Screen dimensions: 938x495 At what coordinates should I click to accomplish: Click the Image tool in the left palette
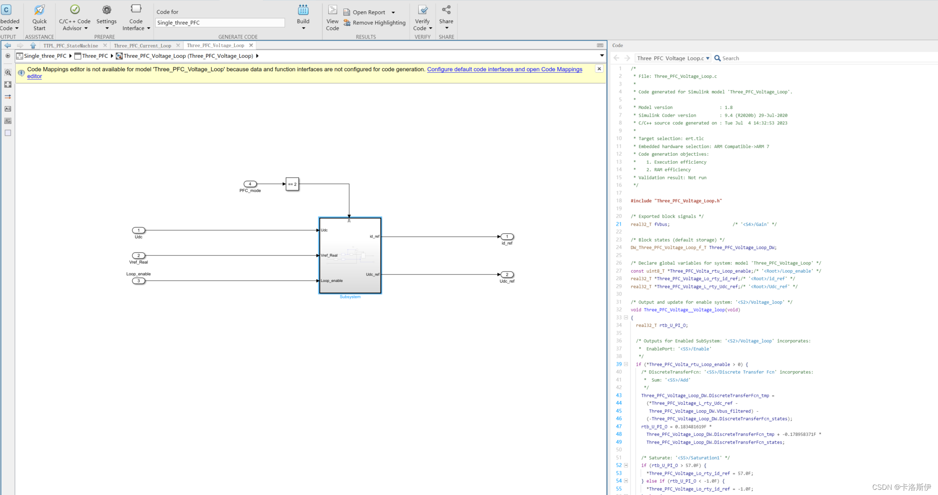8,121
